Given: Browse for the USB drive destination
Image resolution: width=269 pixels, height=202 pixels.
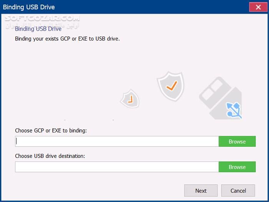Looking at the screenshot, I should 237,167.
